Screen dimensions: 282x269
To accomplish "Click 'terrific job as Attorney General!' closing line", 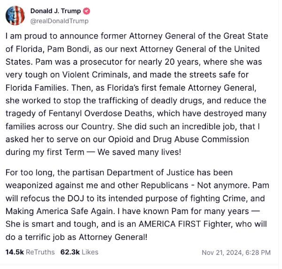I will [x=86, y=237].
